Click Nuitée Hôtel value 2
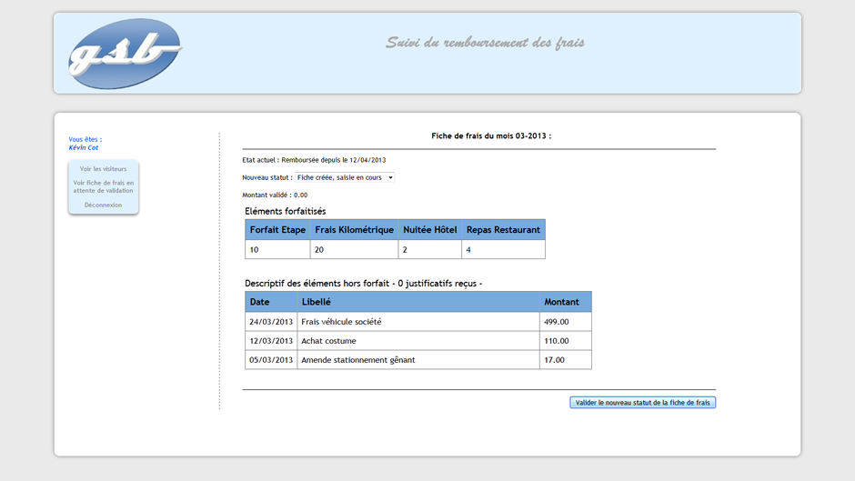 [x=430, y=250]
